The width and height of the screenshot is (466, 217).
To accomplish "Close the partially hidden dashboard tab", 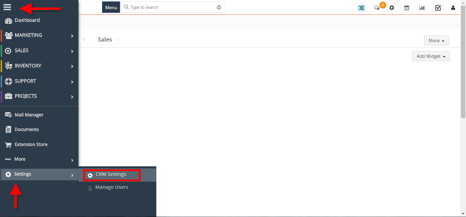I will (84, 40).
